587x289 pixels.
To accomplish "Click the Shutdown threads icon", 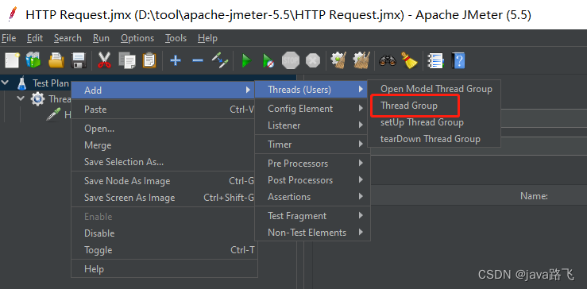I will (313, 60).
